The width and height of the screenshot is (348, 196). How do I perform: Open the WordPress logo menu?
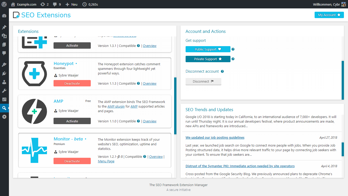(4, 4)
